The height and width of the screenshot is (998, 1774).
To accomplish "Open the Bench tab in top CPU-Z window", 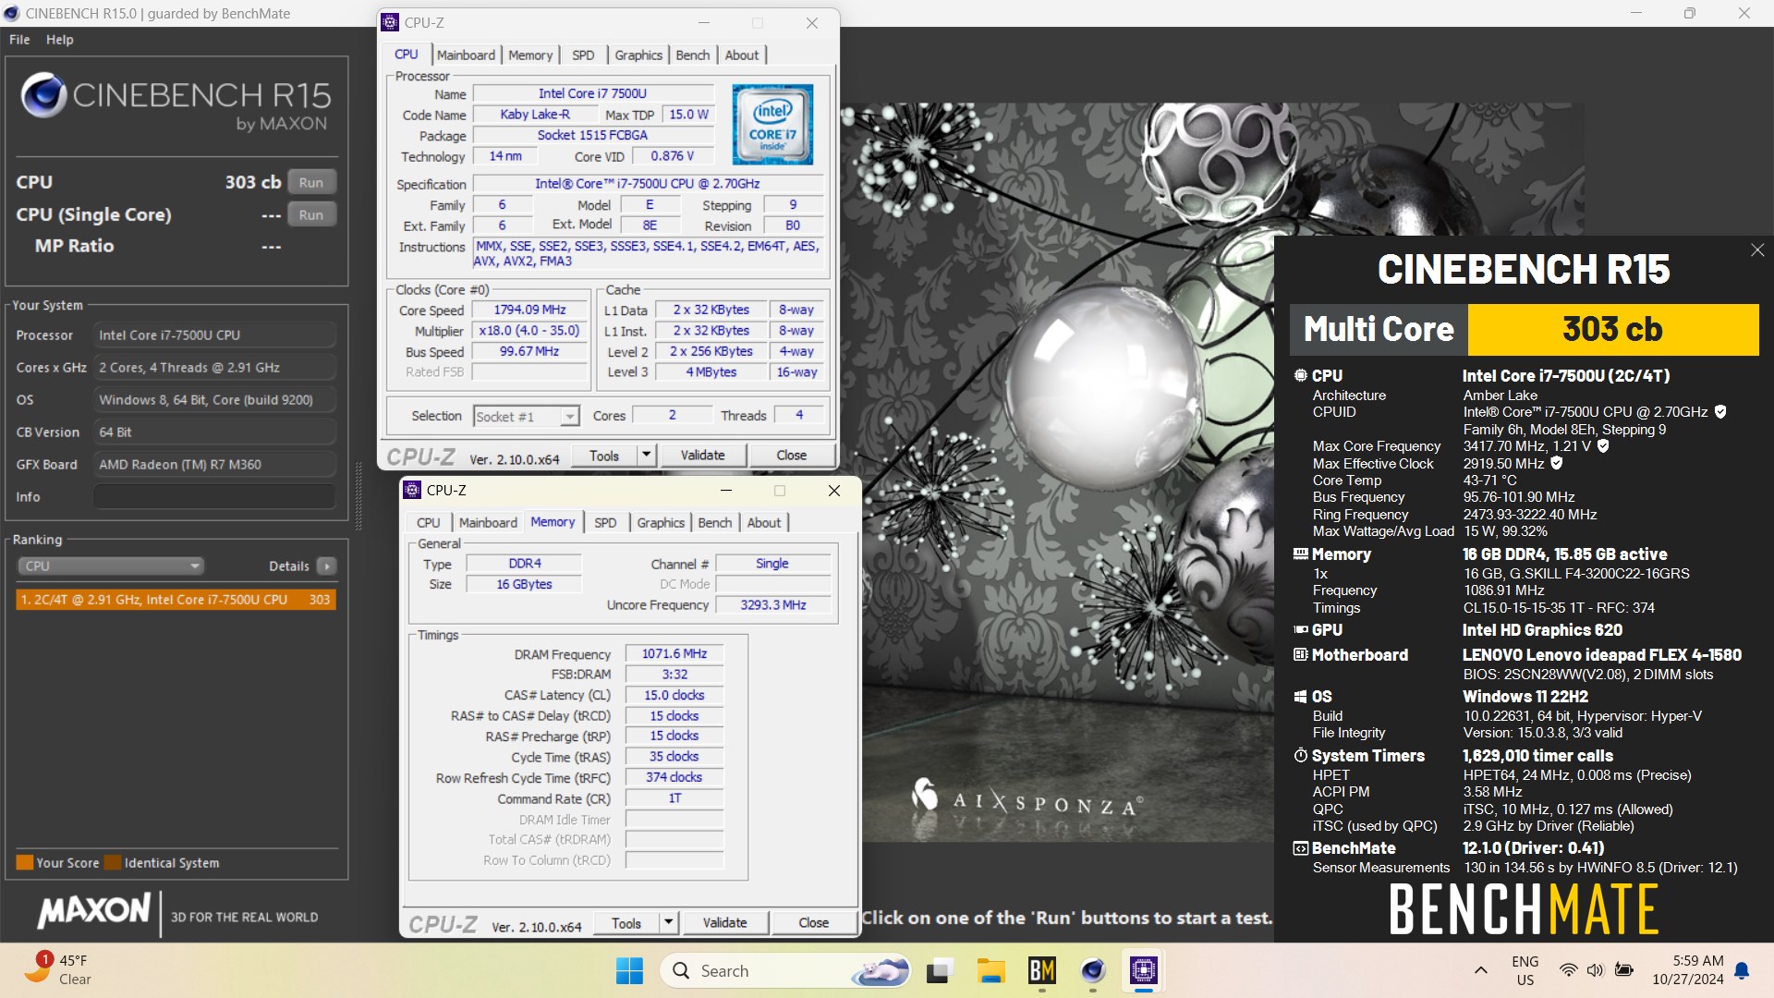I will [693, 55].
